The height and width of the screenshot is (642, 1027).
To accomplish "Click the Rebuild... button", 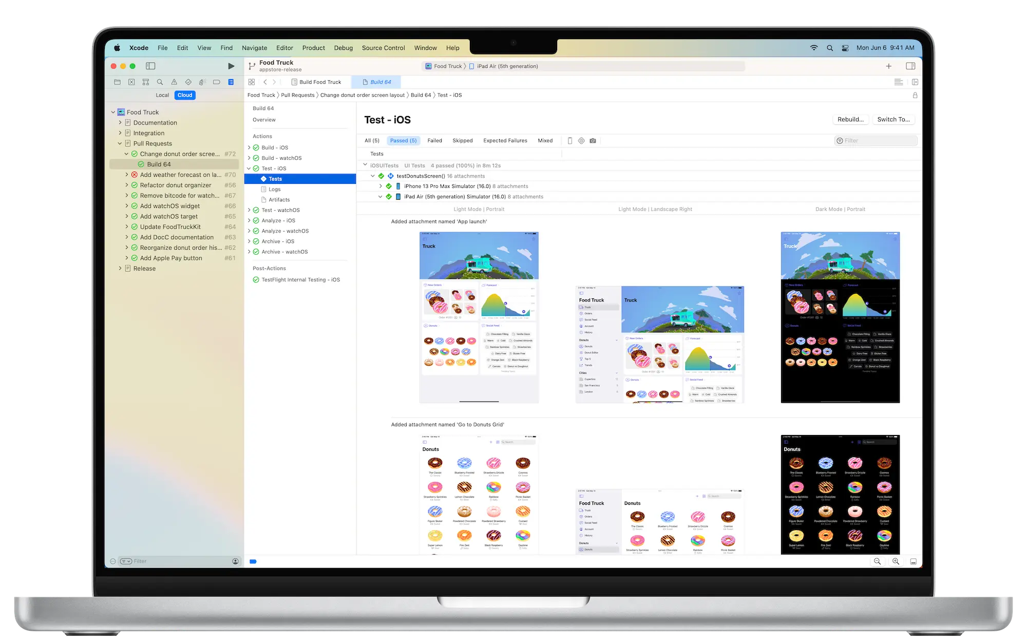I will tap(851, 120).
